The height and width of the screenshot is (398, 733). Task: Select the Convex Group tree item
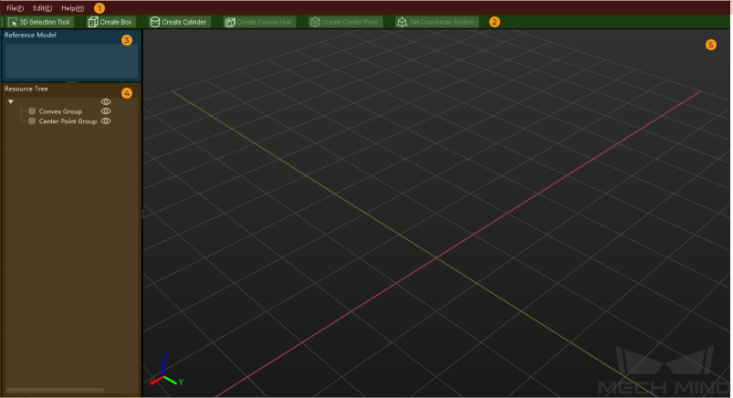(x=60, y=111)
